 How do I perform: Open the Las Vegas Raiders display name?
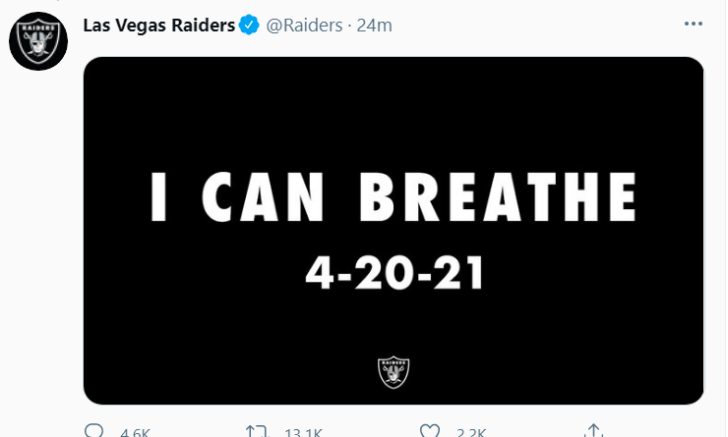click(160, 26)
